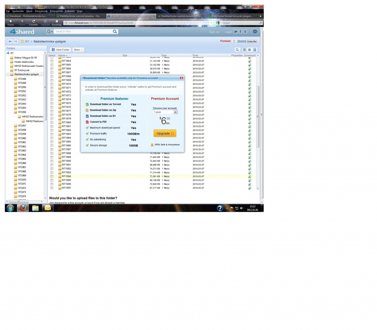Viewport: 377px width, 330px height.
Task: Click RT breadcrumb link
Action: pos(27,42)
